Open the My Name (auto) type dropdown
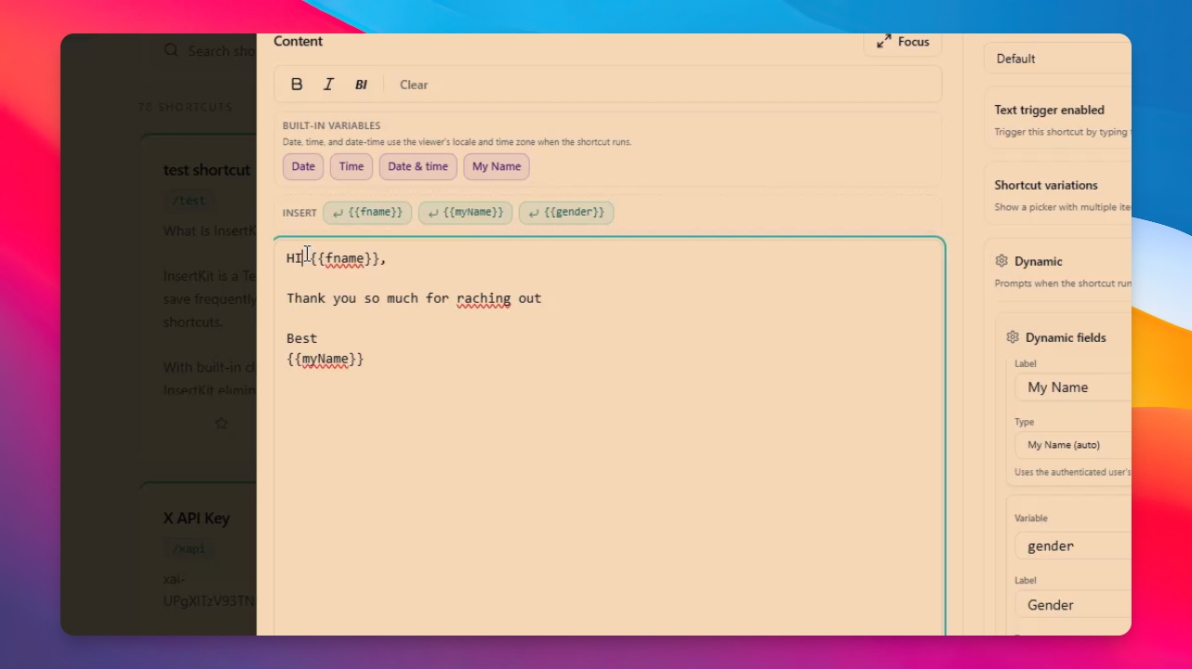Screen dimensions: 1192x669 (x=1073, y=445)
